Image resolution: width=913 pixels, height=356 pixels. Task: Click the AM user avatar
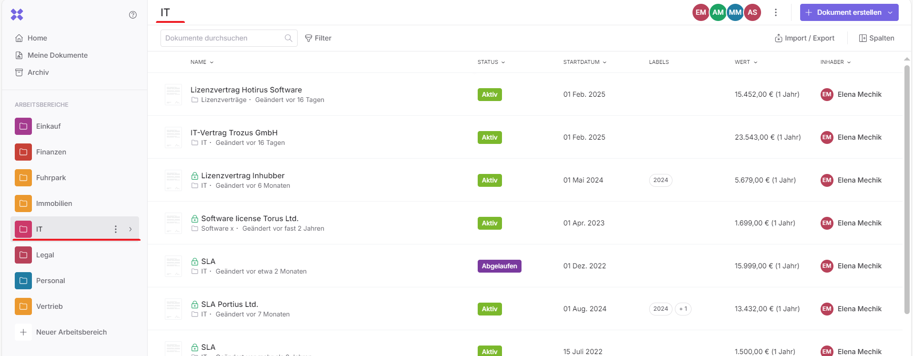718,12
